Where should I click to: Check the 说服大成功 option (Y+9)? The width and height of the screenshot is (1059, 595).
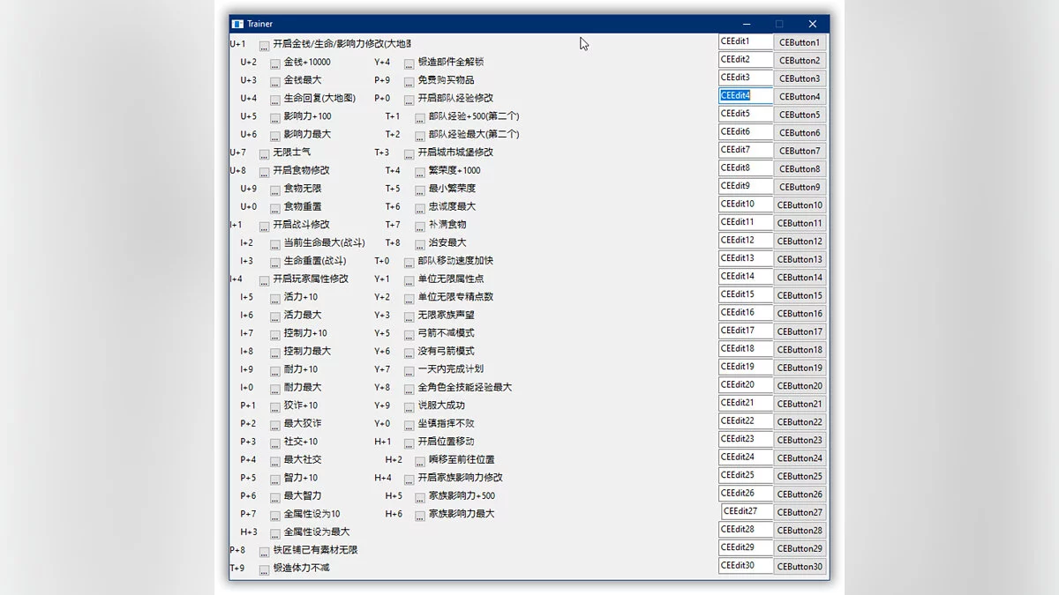click(409, 406)
